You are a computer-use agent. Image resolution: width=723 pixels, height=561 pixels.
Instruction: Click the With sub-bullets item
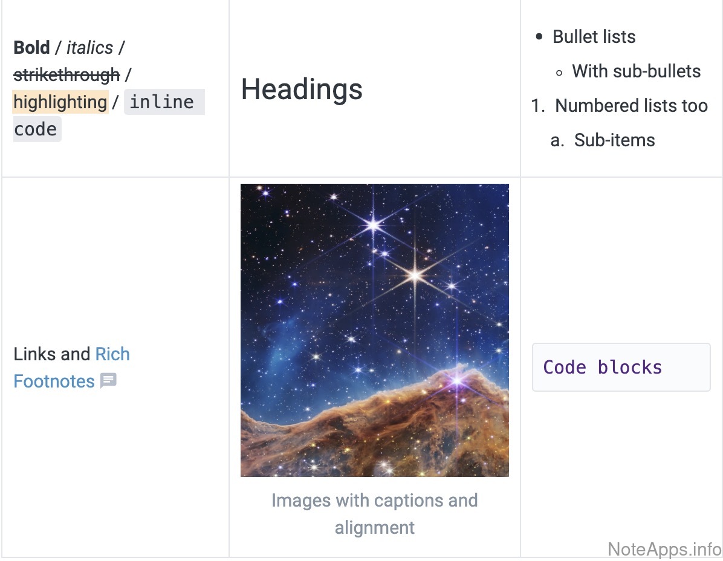click(x=636, y=71)
